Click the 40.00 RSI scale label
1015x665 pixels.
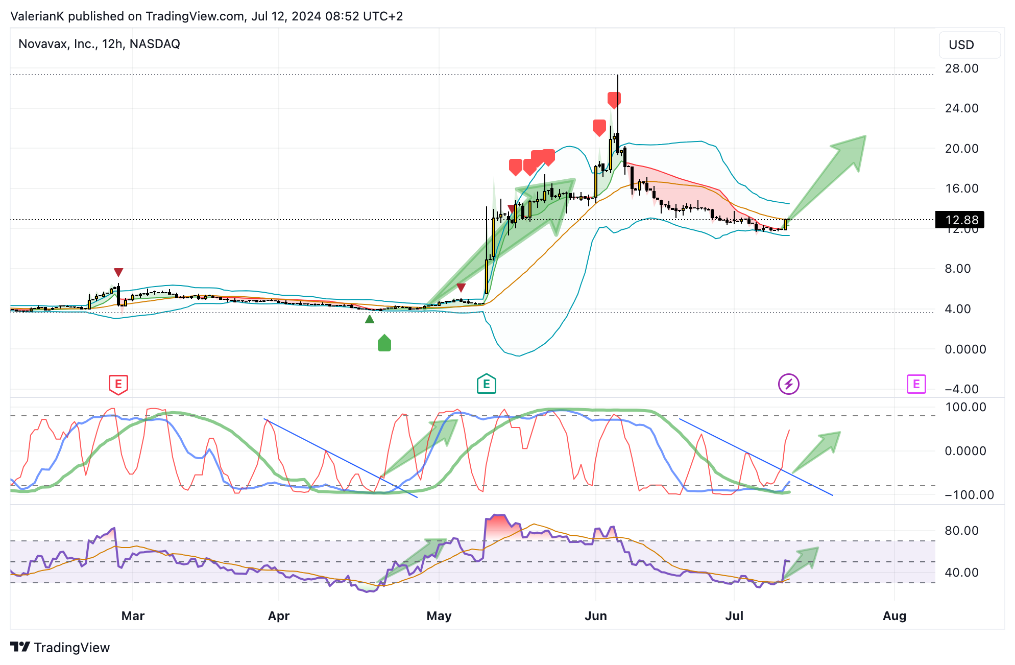pos(962,573)
